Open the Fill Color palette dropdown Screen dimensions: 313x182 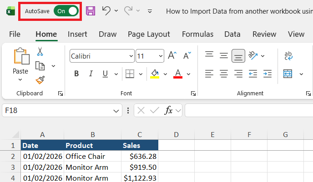click(165, 74)
